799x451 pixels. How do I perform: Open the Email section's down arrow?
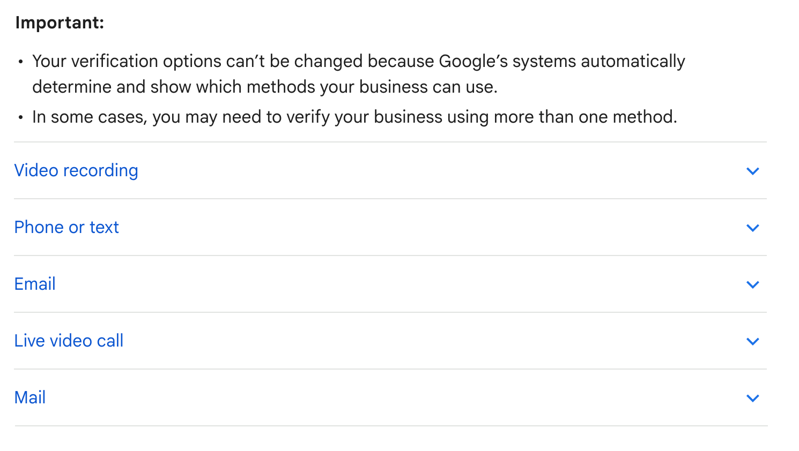(753, 285)
